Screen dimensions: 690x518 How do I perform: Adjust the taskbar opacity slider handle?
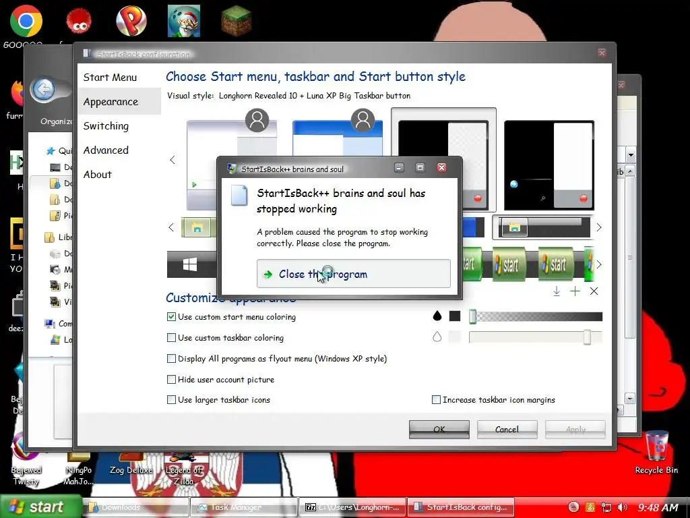[587, 337]
